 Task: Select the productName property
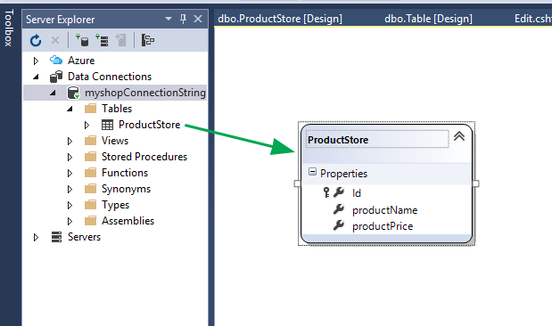pyautogui.click(x=384, y=210)
